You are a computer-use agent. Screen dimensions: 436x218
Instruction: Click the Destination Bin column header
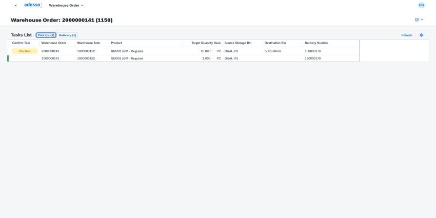(x=275, y=43)
